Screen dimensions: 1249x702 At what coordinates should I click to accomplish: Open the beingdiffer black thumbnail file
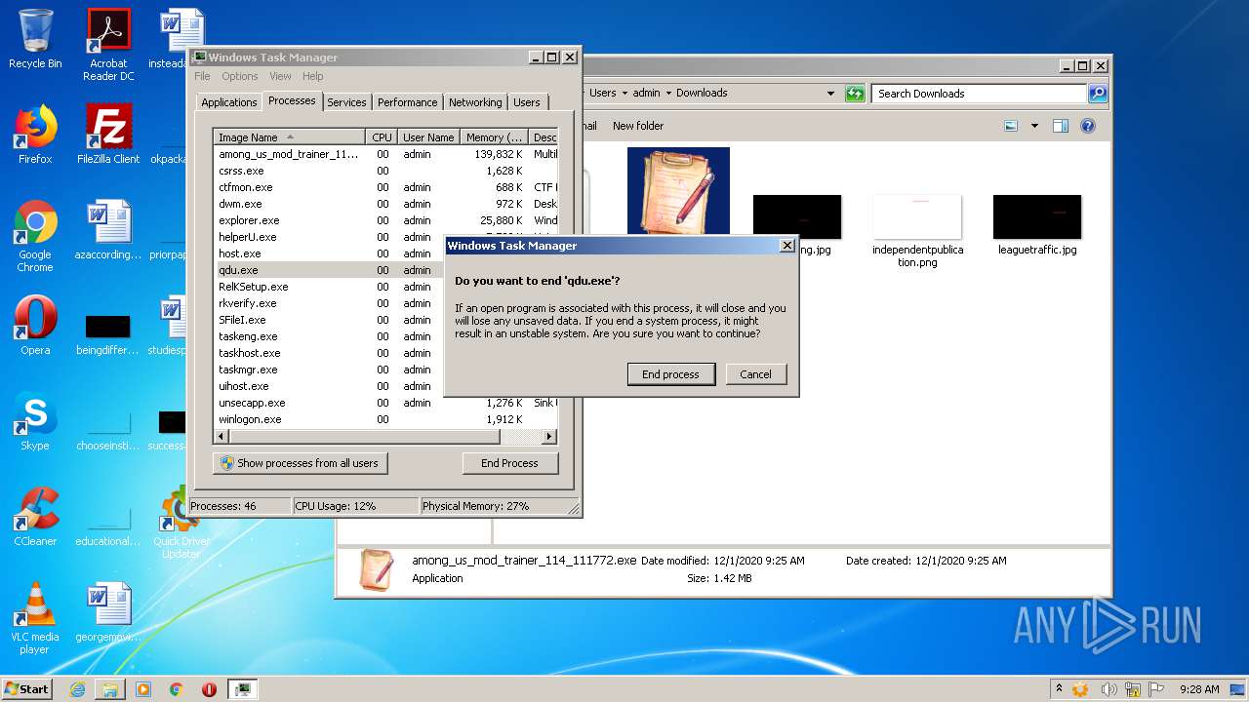[108, 334]
